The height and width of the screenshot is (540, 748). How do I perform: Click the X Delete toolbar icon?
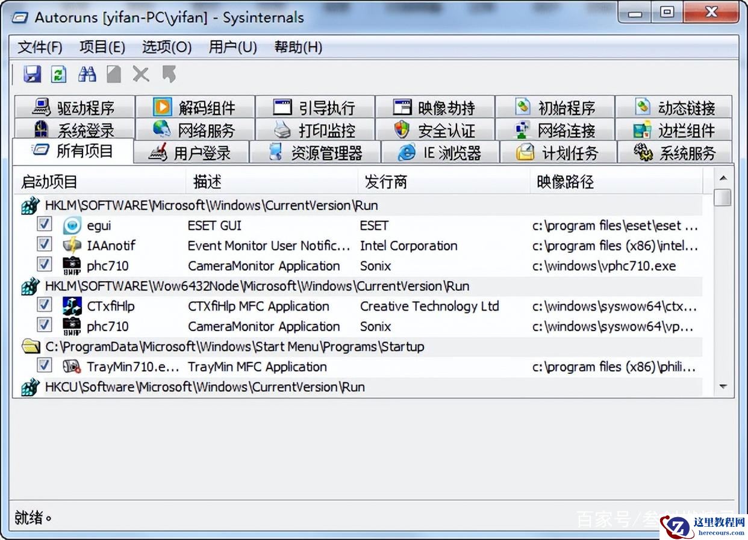click(141, 74)
